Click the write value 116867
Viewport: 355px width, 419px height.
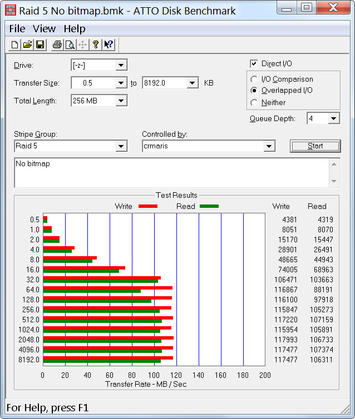point(285,290)
